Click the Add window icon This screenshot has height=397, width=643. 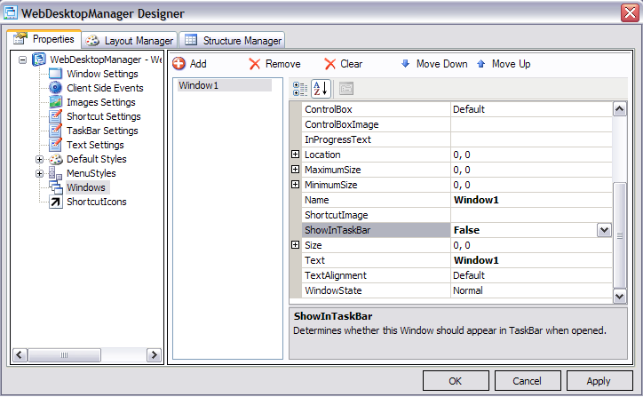click(x=179, y=64)
